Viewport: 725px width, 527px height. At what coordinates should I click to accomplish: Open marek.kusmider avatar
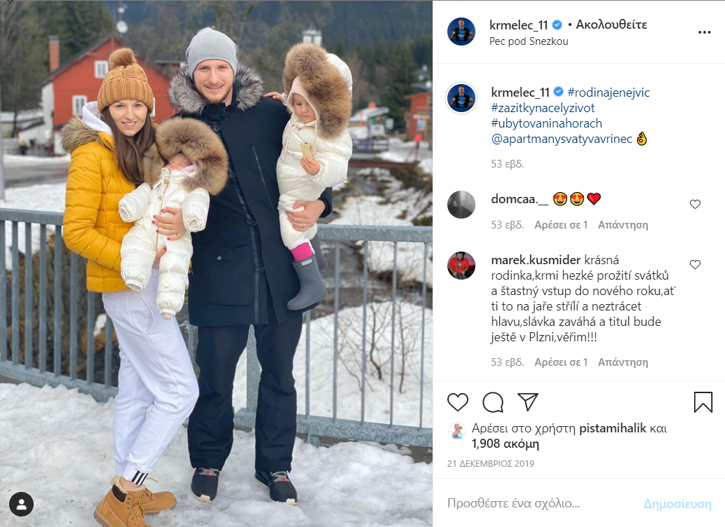tap(461, 266)
